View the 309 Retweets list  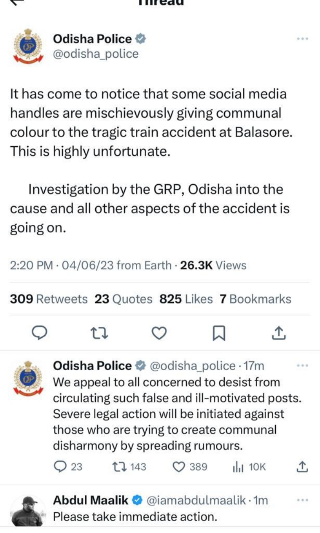[48, 299]
